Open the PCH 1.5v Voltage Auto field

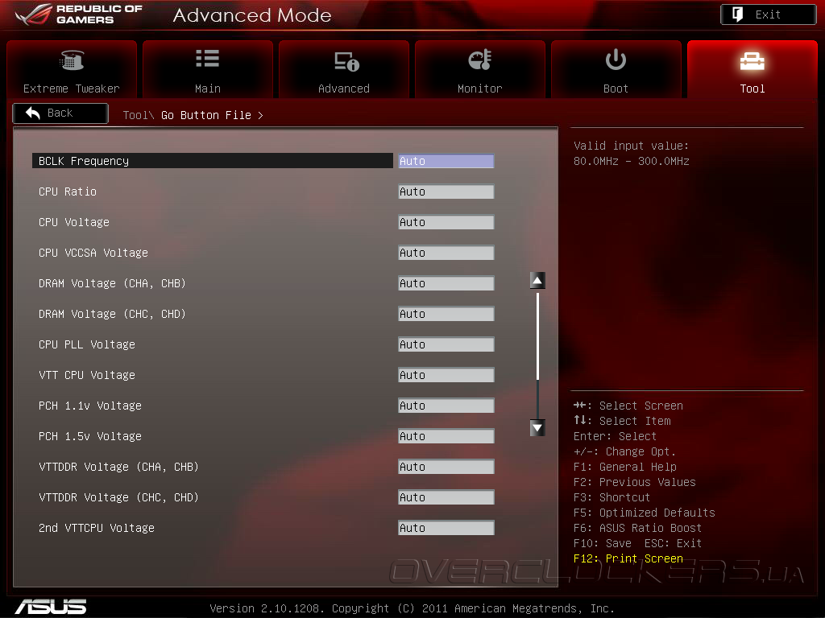pyautogui.click(x=446, y=436)
